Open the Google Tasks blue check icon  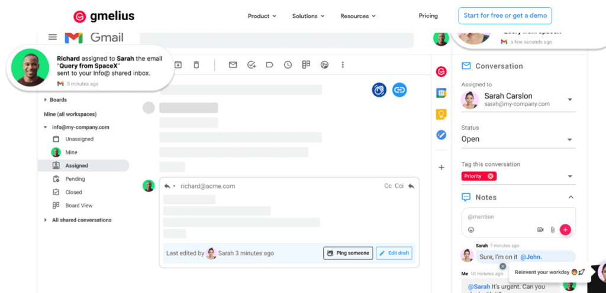click(441, 135)
